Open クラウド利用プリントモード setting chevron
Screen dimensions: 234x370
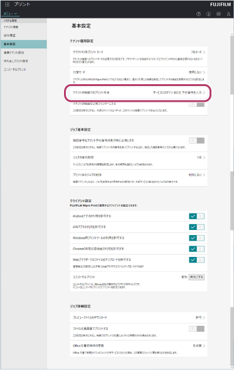(x=204, y=52)
